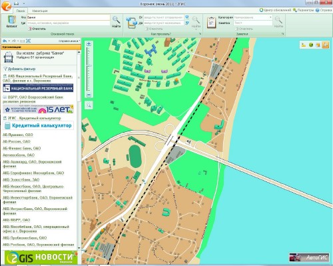333x266 pixels.
Task: Click the map zoom-in plus button
Action: click(x=89, y=44)
